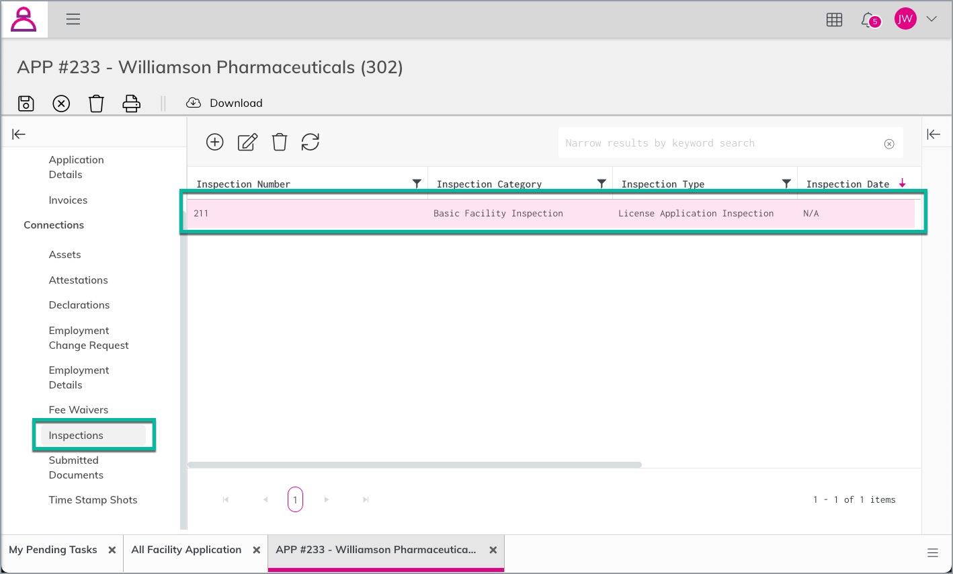
Task: Save the application record
Action: click(26, 103)
